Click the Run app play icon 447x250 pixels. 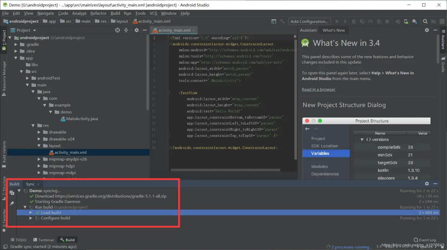click(x=337, y=22)
